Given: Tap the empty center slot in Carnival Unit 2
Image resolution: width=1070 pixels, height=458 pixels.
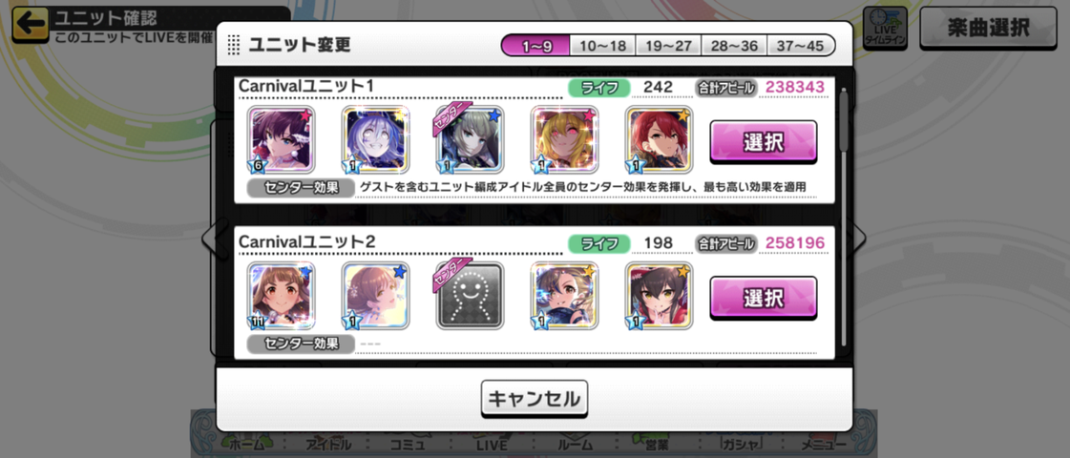Looking at the screenshot, I should point(470,296).
